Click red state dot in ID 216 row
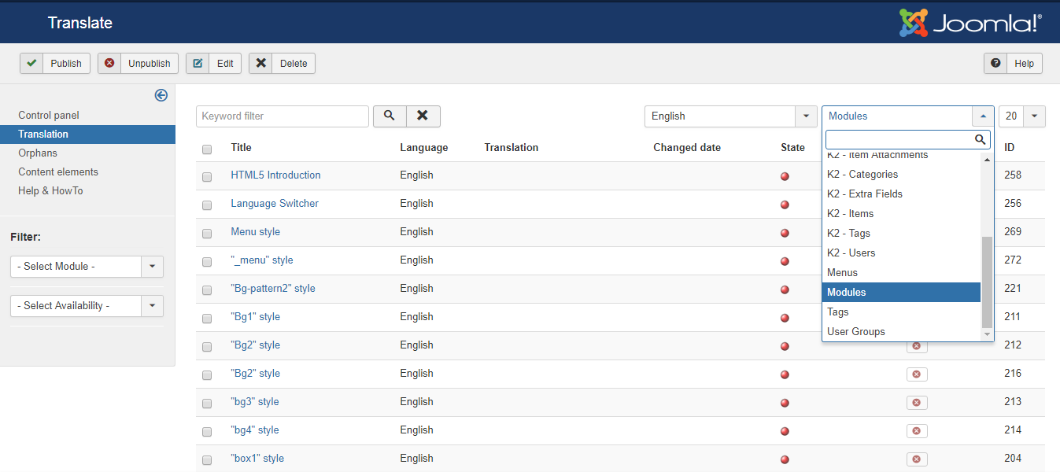Image resolution: width=1060 pixels, height=472 pixels. pyautogui.click(x=785, y=374)
